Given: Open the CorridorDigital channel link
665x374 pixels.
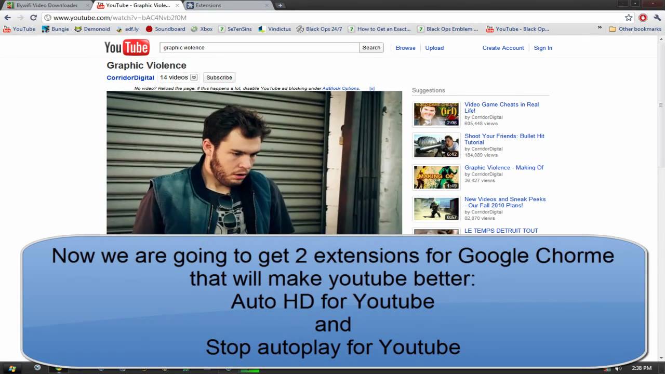Looking at the screenshot, I should click(130, 78).
